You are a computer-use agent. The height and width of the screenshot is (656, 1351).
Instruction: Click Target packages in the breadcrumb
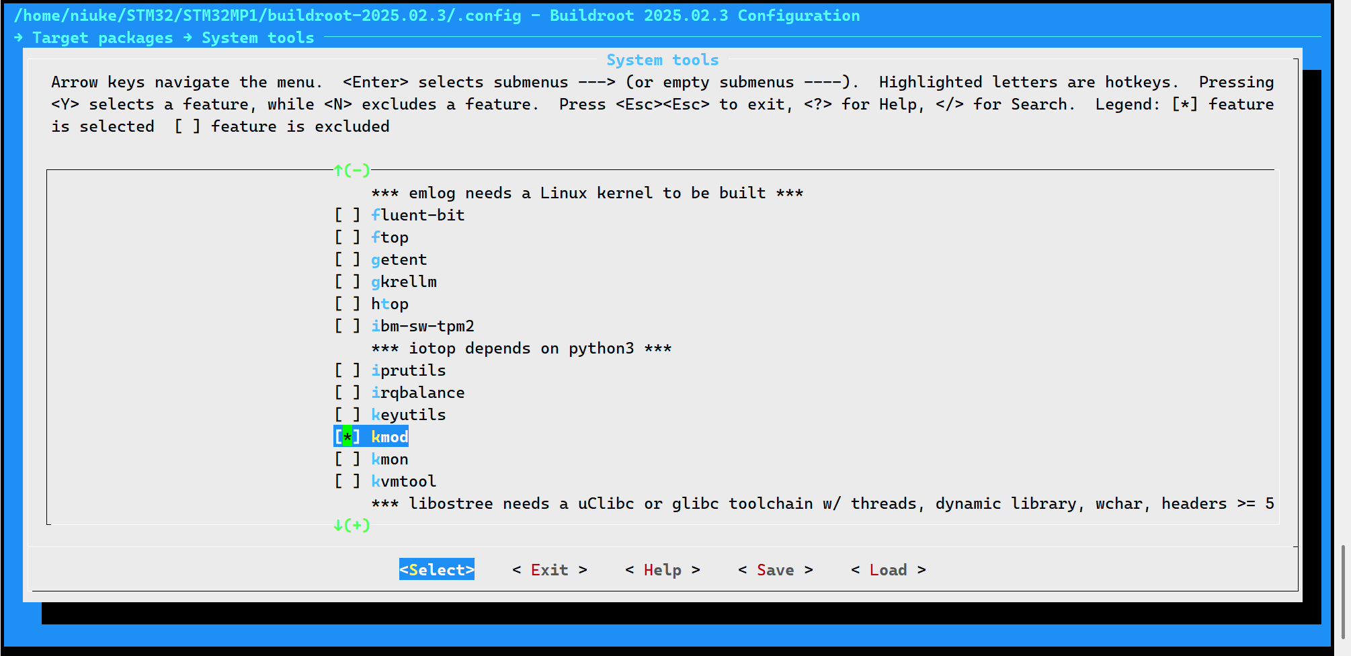[103, 38]
